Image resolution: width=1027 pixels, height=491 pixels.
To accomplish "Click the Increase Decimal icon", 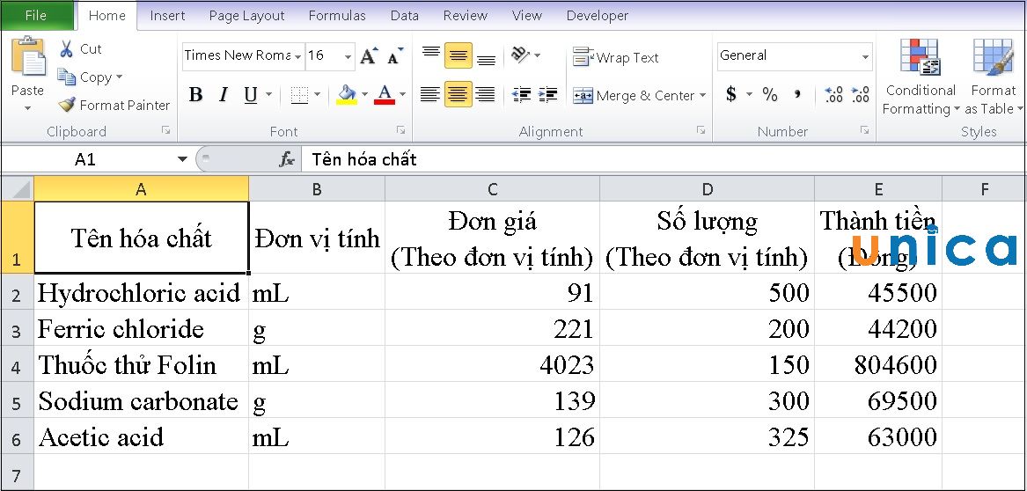I will point(834,94).
